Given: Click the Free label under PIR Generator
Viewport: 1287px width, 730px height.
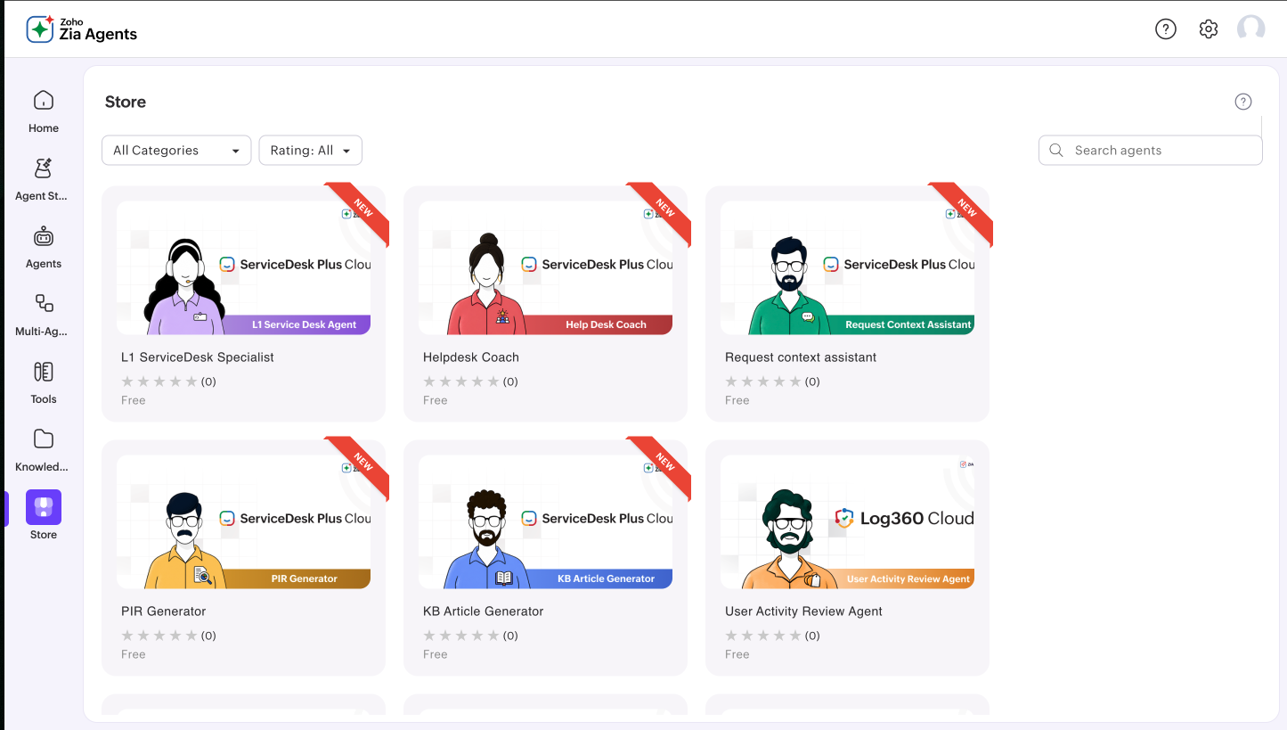Looking at the screenshot, I should click(134, 654).
